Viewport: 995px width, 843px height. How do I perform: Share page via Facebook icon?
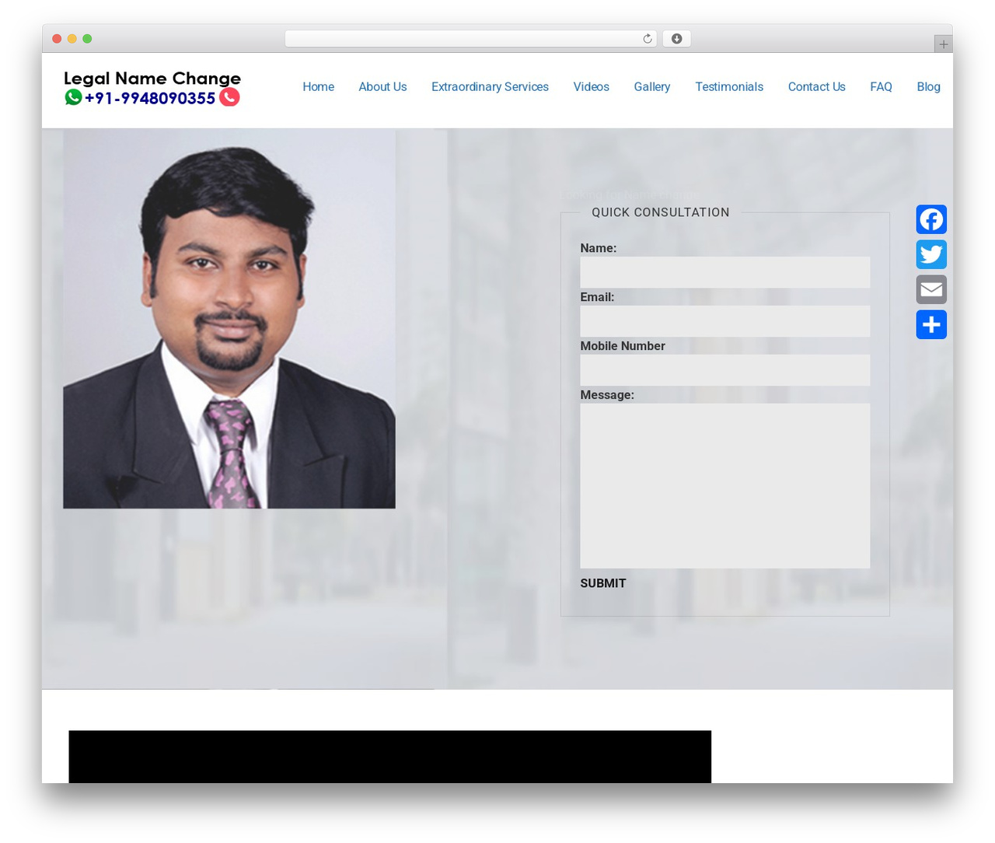pos(931,219)
